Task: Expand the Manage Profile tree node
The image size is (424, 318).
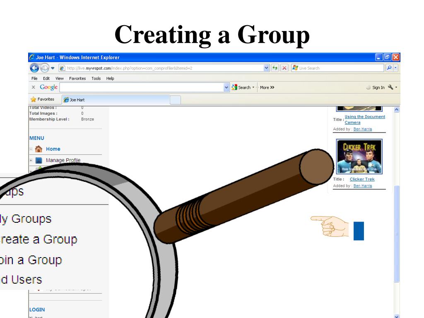Action: [x=31, y=160]
